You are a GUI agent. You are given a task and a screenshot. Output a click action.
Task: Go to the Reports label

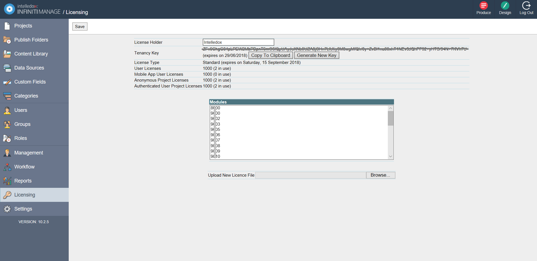[x=23, y=181]
